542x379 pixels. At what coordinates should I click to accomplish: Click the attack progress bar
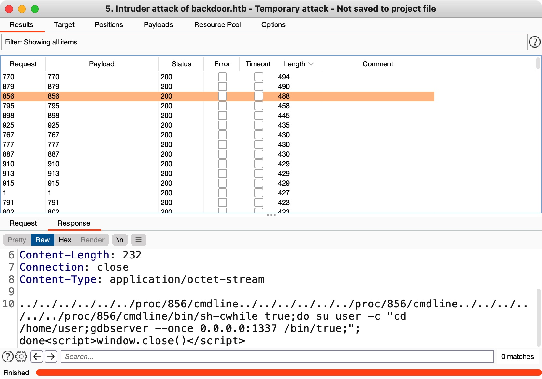pos(289,373)
